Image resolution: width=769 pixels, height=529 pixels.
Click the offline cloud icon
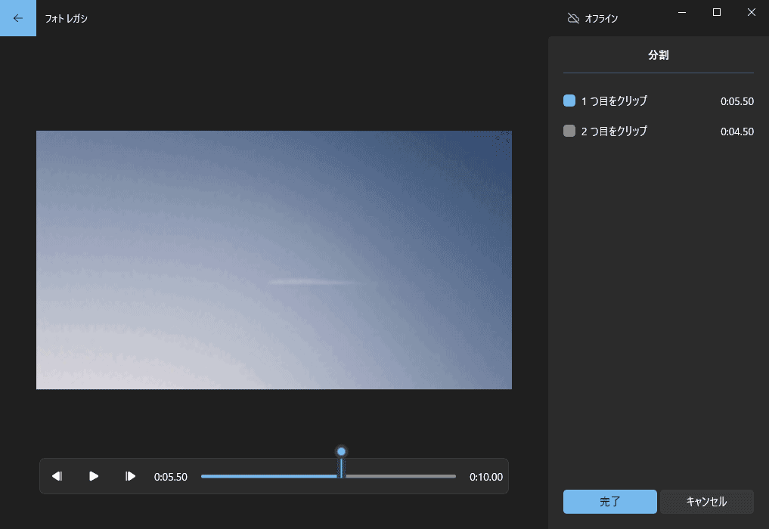573,19
